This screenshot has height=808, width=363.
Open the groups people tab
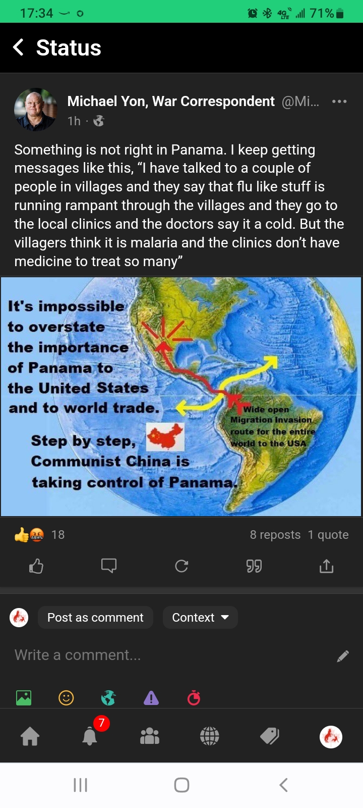click(150, 736)
